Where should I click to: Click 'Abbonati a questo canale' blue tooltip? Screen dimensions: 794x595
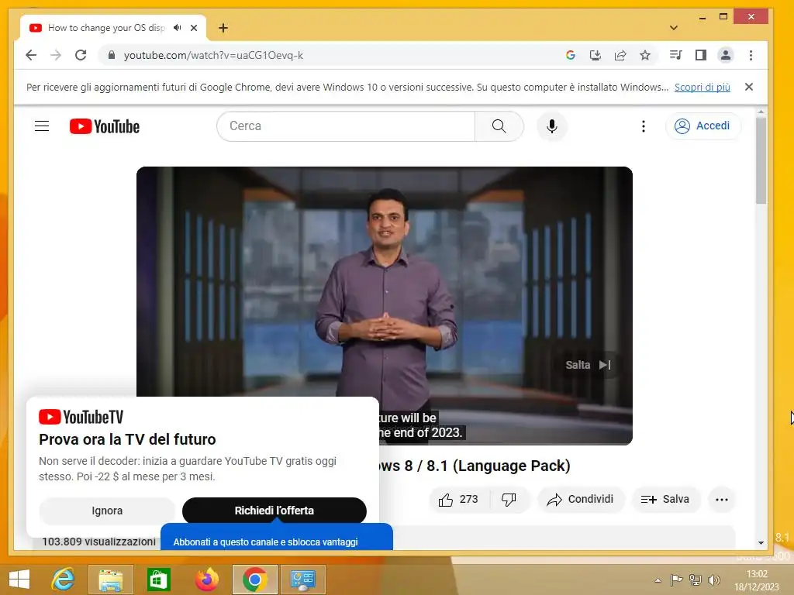[x=277, y=538]
